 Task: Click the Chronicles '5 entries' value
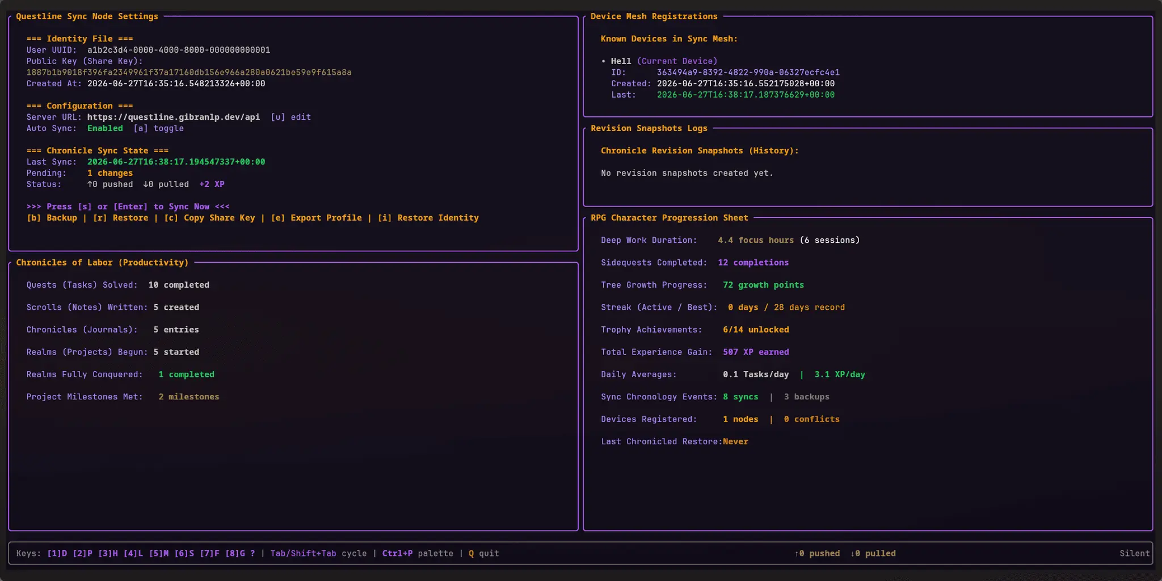pyautogui.click(x=176, y=330)
